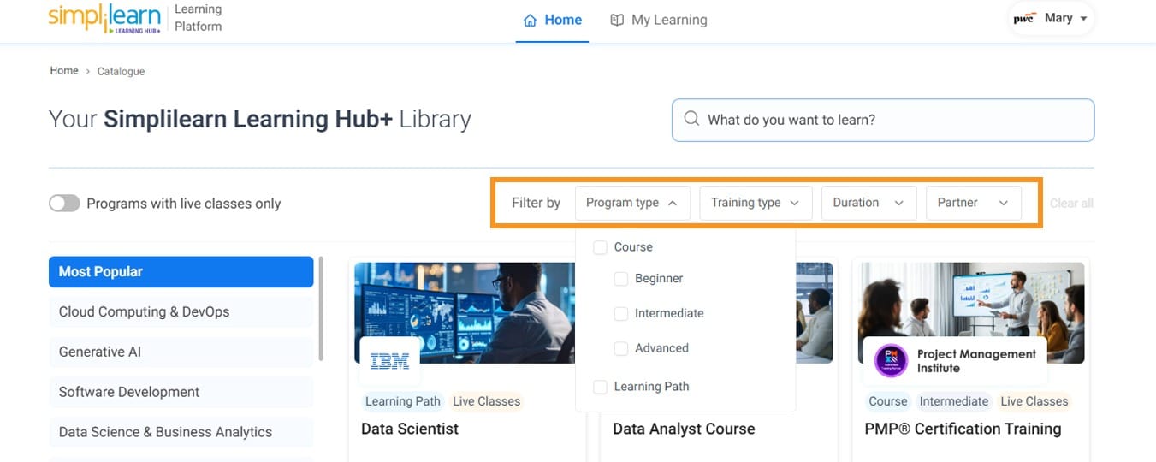Click the Home house icon
Viewport: 1156px width, 462px height.
click(531, 20)
